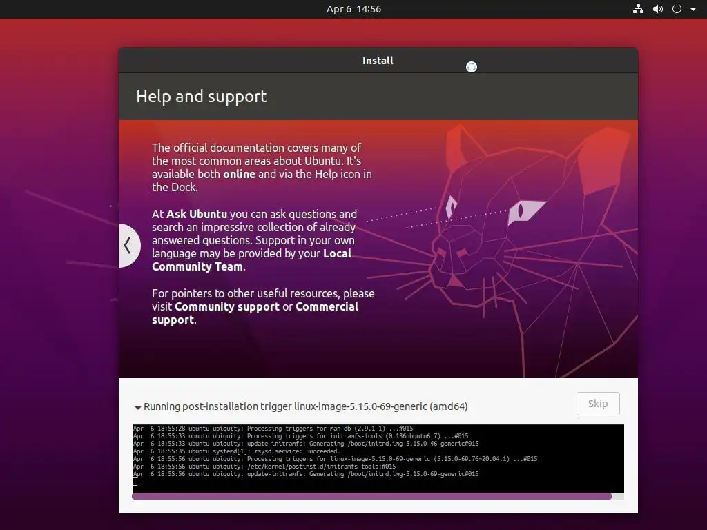Click the power icon in top bar

(677, 9)
